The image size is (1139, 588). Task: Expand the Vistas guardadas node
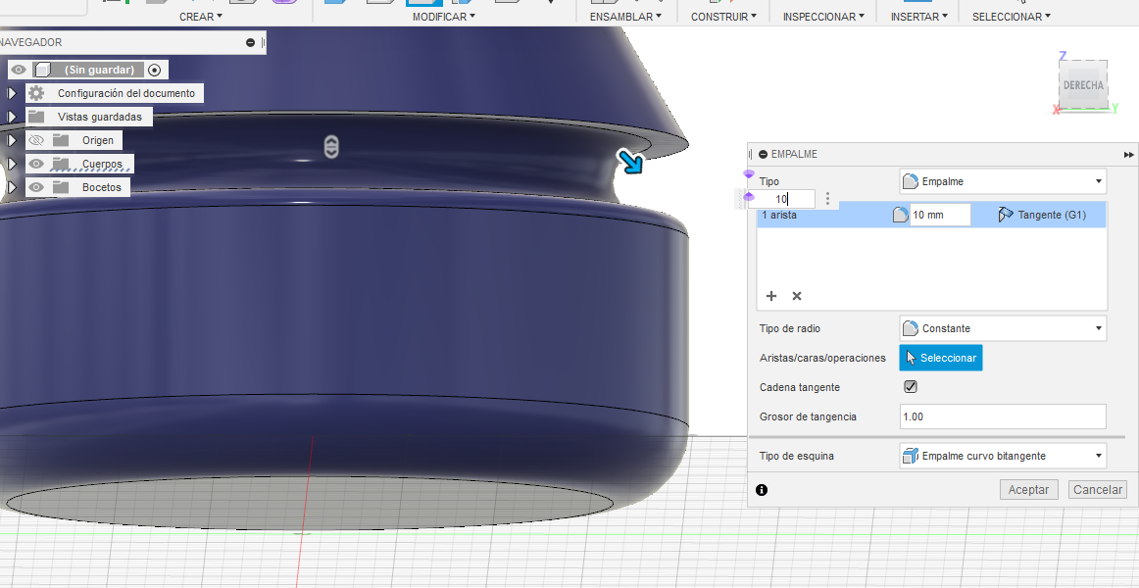[x=12, y=117]
